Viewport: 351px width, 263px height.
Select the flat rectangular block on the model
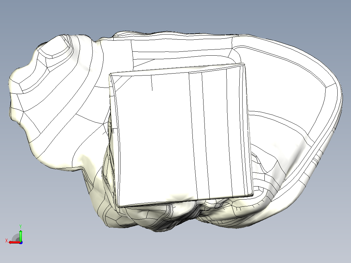click(x=181, y=135)
